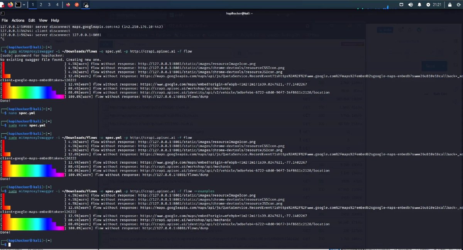Expand the terminal launcher dropdown arrow
Screen dimensions: 463x250
pos(24,5)
